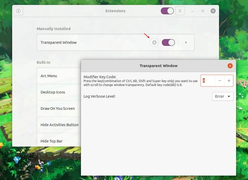Click inside the Modifier Key Code field
Screen dimensions: 248x180
(208, 81)
